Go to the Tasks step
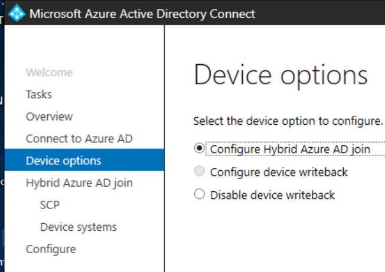Screen dimensions: 385x272 39,94
